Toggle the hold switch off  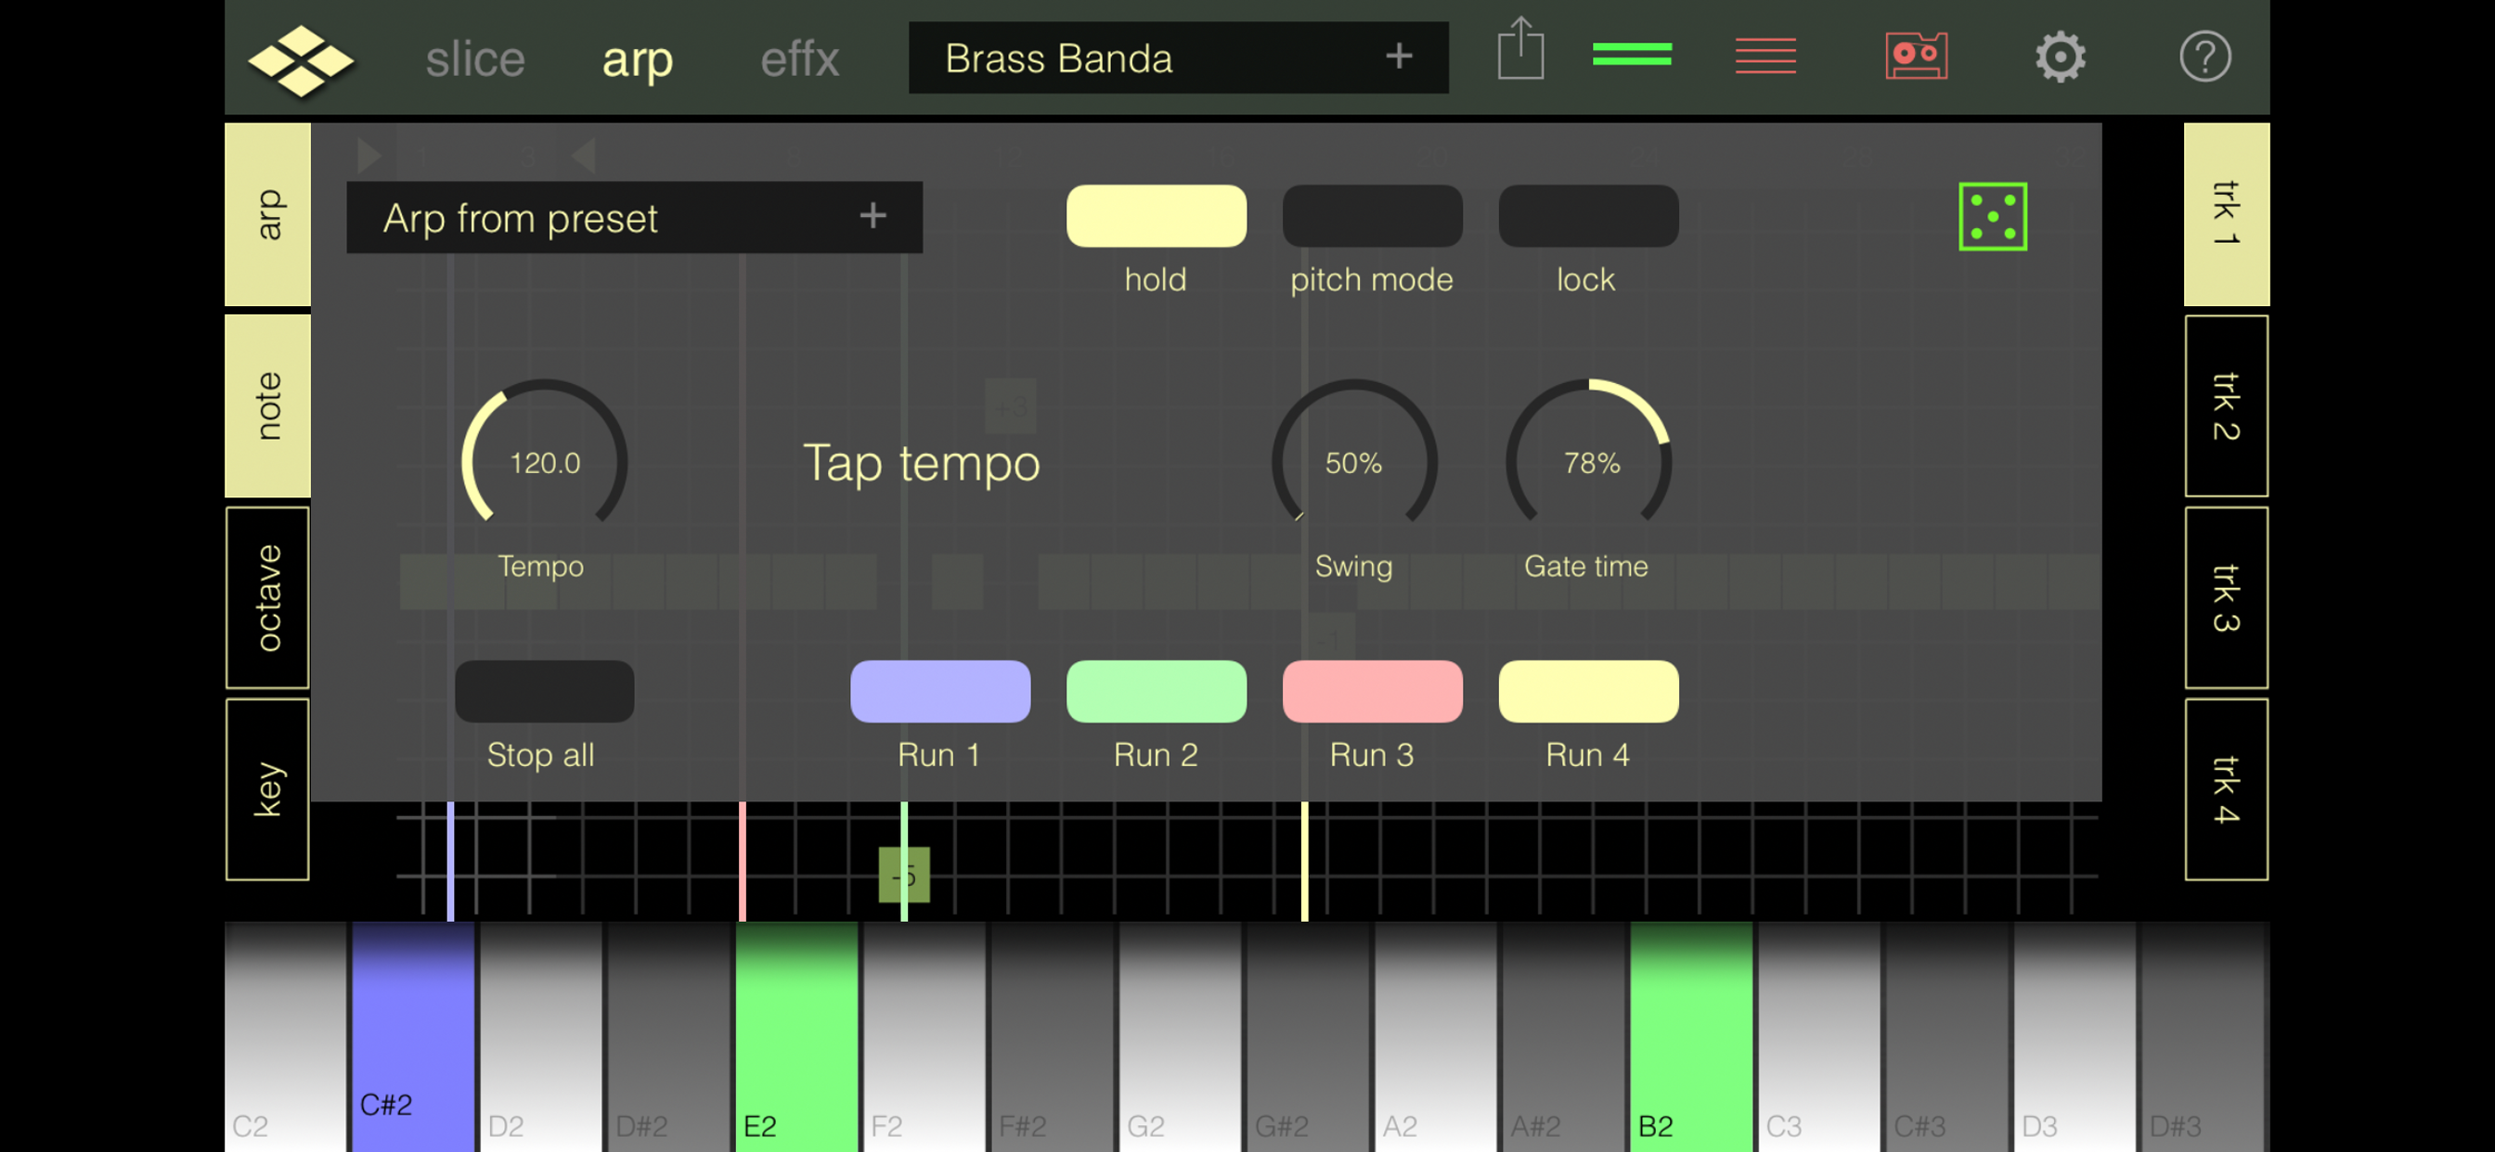(x=1156, y=217)
